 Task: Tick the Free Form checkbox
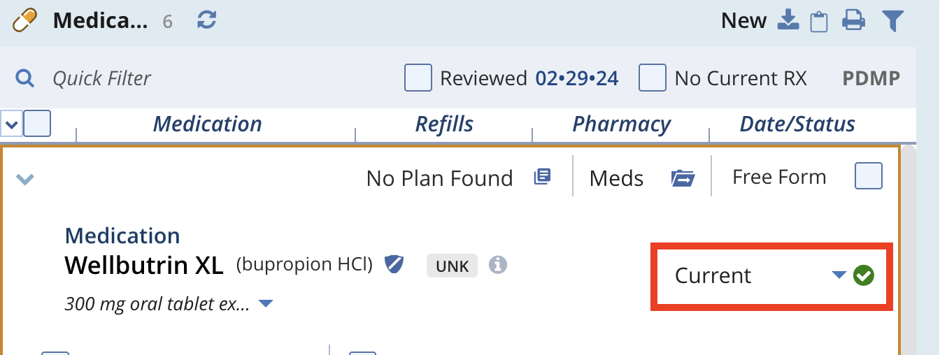click(x=869, y=176)
